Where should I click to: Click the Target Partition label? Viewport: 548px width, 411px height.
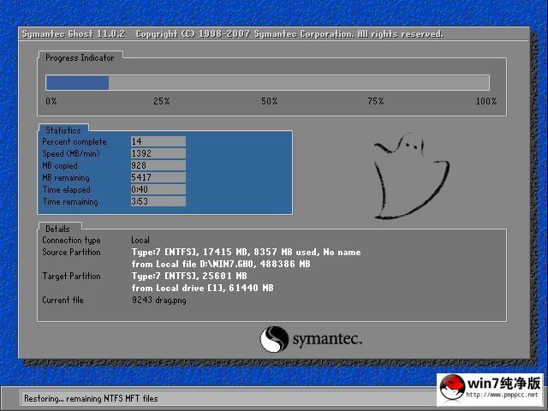(71, 277)
